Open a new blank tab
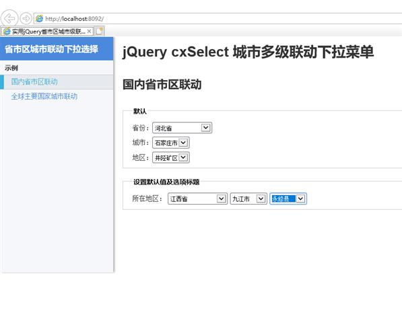 (x=100, y=31)
